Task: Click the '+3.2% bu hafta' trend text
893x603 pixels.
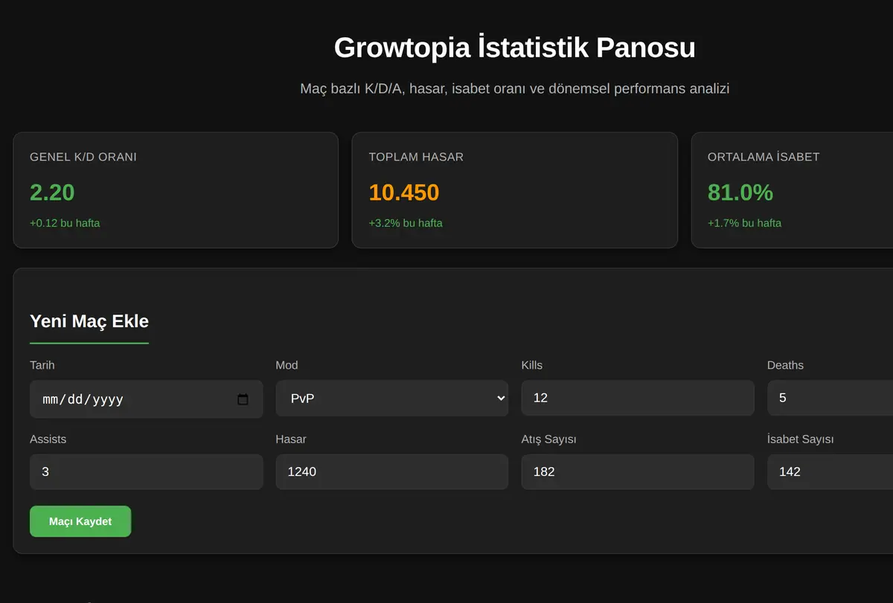Action: 406,223
